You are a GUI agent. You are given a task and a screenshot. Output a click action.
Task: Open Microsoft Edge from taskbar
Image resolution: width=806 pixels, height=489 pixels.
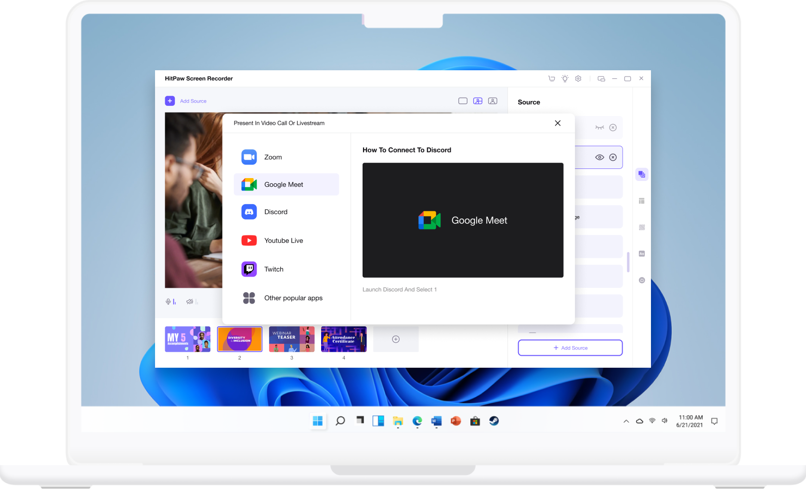click(x=417, y=421)
